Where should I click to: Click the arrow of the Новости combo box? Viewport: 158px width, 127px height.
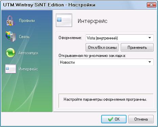click(150, 62)
